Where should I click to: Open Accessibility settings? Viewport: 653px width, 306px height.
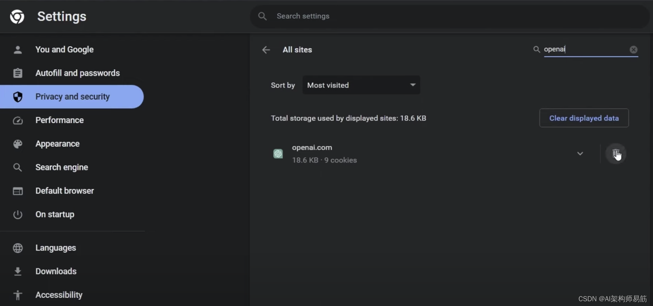tap(59, 295)
